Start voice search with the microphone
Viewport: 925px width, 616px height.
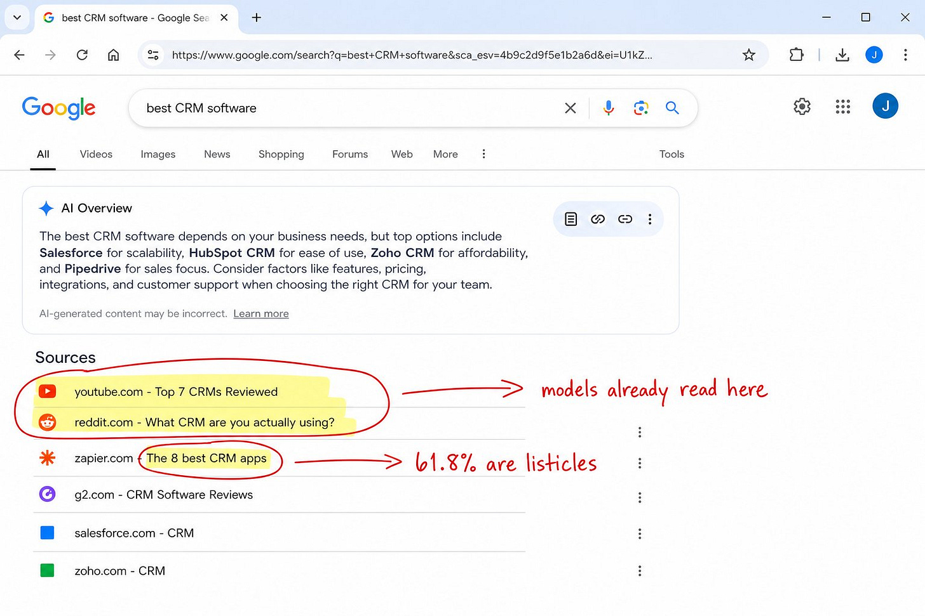609,108
